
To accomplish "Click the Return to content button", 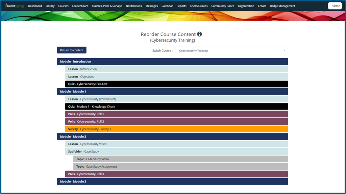I will 72,50.
